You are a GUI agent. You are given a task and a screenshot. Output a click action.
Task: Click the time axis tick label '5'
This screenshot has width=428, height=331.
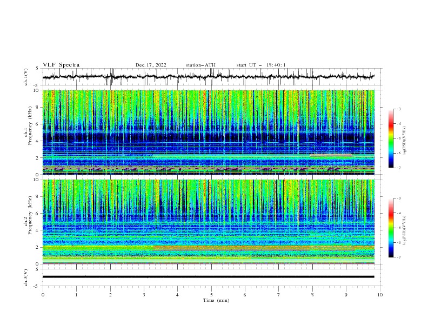coord(211,295)
